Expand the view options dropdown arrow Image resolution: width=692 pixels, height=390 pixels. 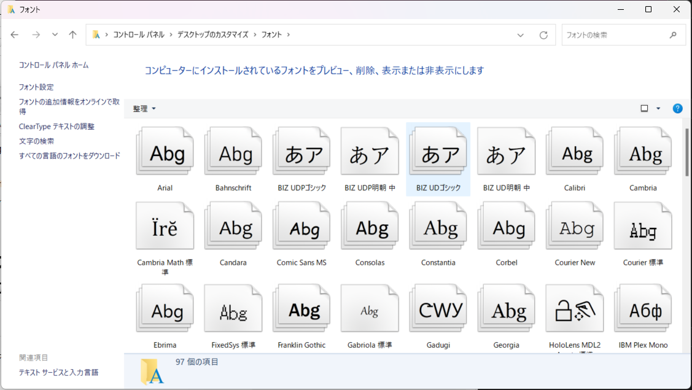coord(658,109)
